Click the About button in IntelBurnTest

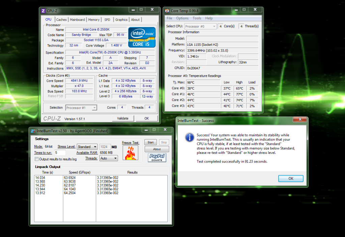click(x=157, y=149)
